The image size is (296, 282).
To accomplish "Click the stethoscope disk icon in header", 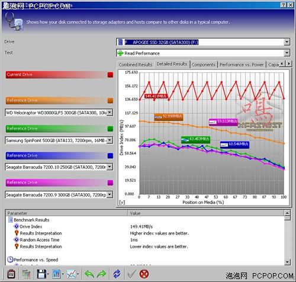I will click(x=14, y=22).
